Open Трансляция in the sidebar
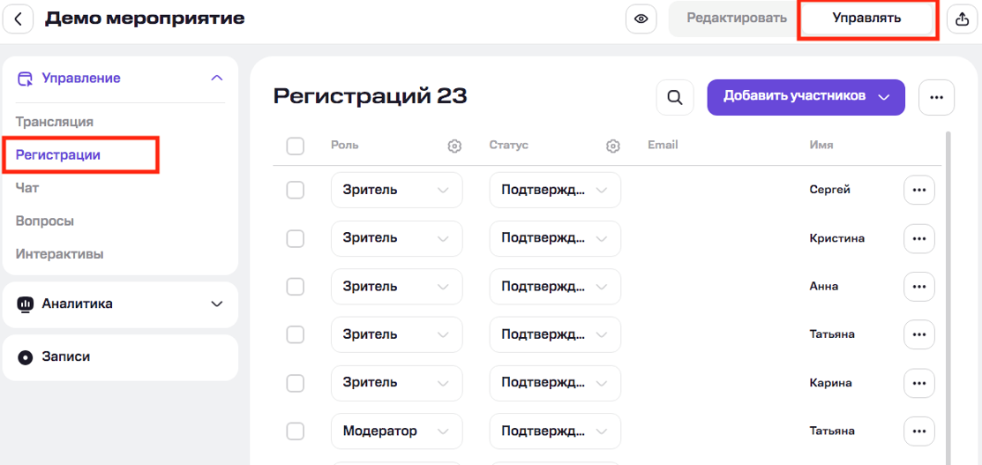982x465 pixels. tap(55, 122)
